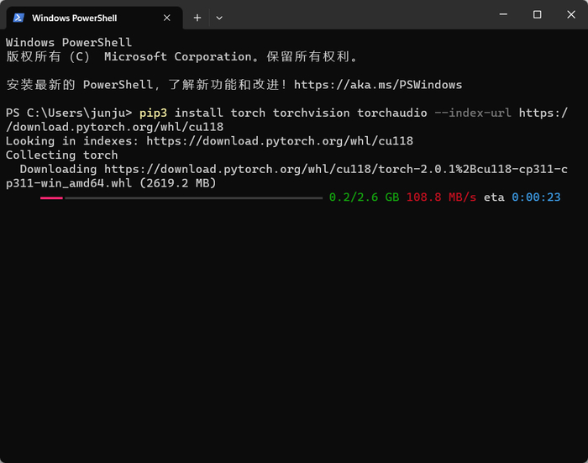Open a new tab with the plus button
The width and height of the screenshot is (588, 463).
[x=197, y=18]
